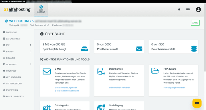The width and height of the screenshot is (206, 110).
Task: Open Domains in the sidebar
Action: (x=10, y=58)
